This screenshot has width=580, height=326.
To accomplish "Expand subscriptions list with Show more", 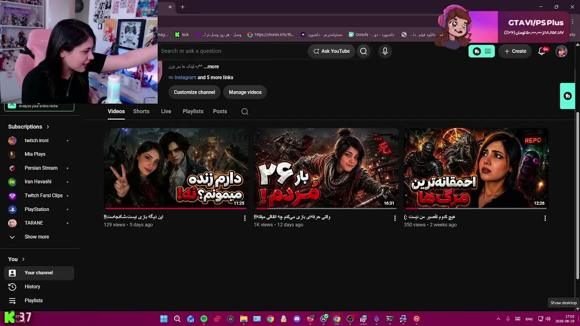I will 37,237.
